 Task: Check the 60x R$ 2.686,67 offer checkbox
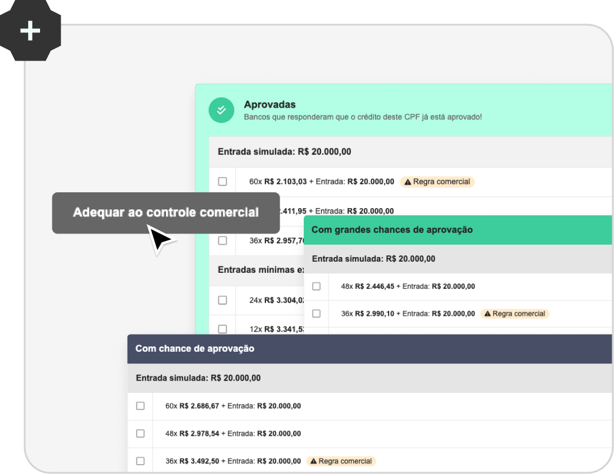[x=140, y=406]
